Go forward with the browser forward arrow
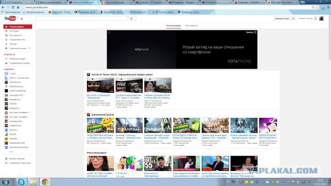The image size is (331, 186). coord(8,7)
